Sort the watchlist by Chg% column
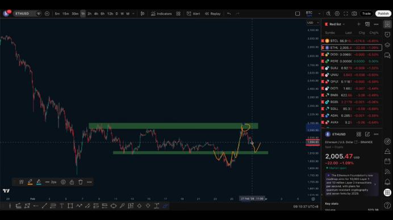The height and width of the screenshot is (220, 393). tap(374, 33)
